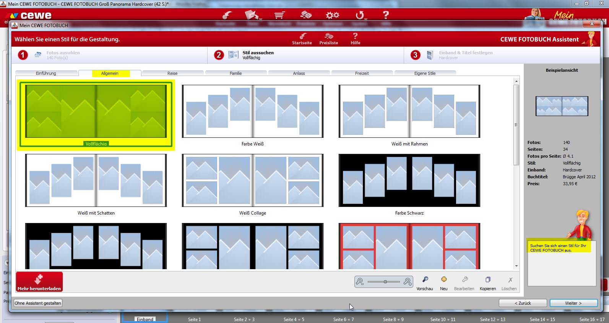Open the Reise tab
The image size is (609, 323).
coord(172,73)
